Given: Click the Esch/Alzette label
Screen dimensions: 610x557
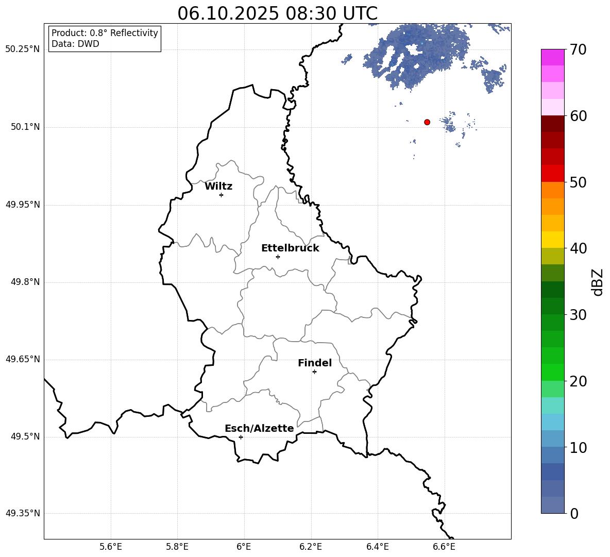Looking at the screenshot, I should 259,429.
